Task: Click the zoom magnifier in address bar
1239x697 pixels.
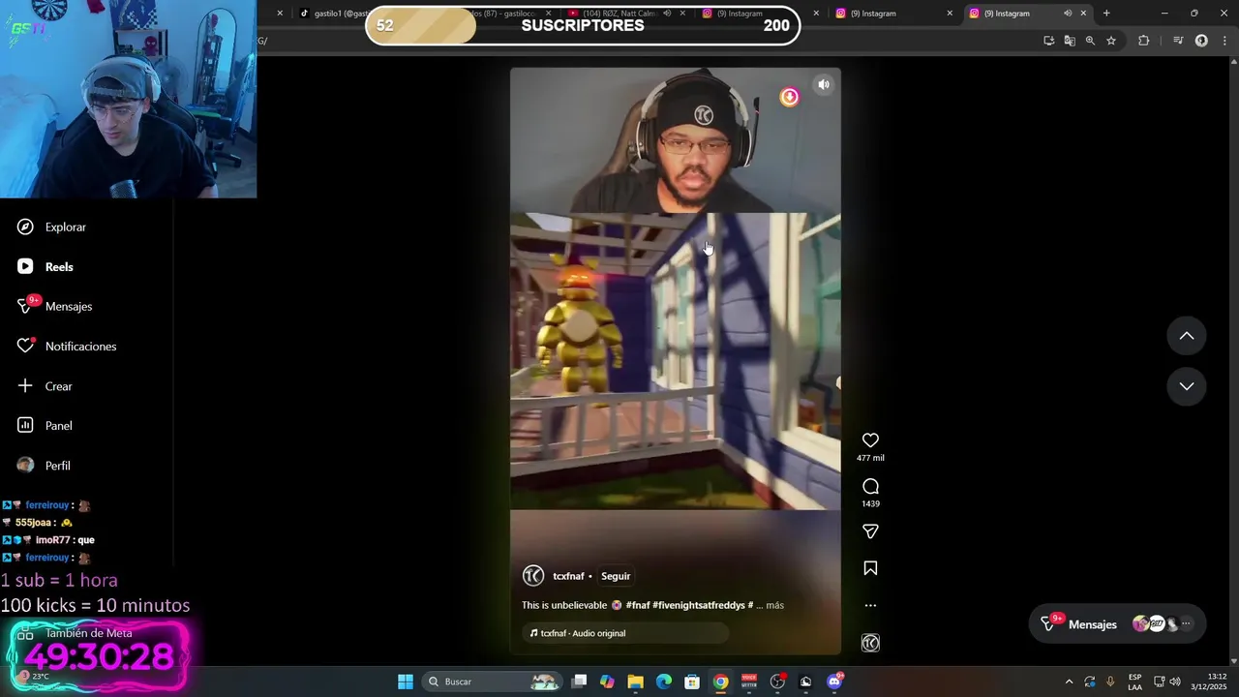Action: click(1090, 41)
